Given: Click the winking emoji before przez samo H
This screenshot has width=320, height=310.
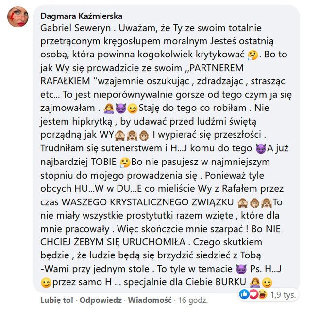Looking at the screenshot, I should point(46,283).
